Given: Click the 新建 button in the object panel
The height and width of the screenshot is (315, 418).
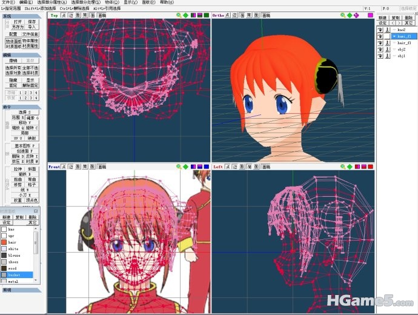Looking at the screenshot, I should (383, 18).
